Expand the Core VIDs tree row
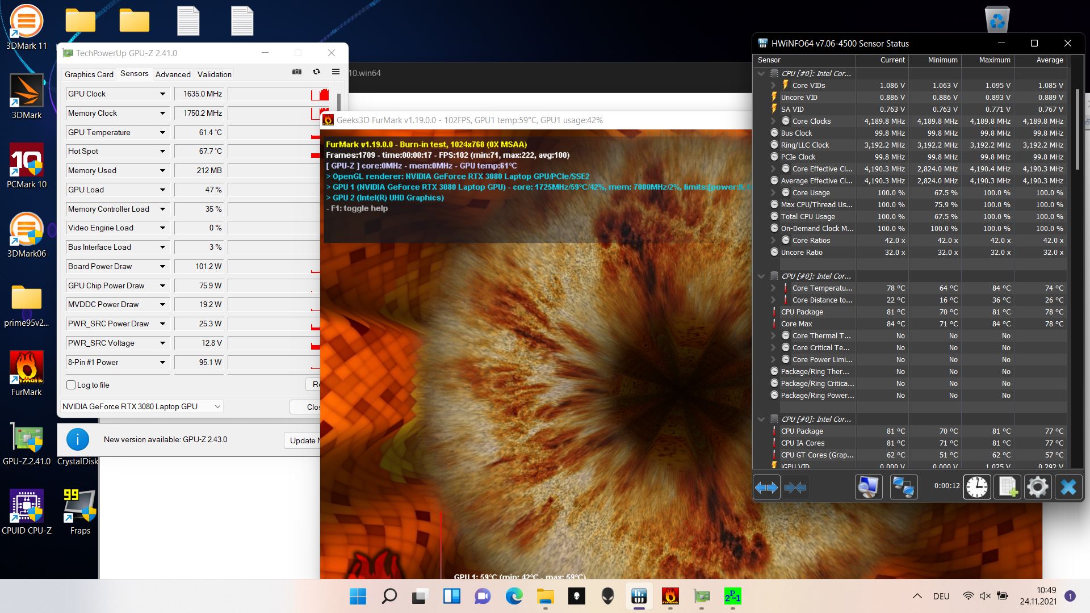Viewport: 1090px width, 613px height. 773,85
